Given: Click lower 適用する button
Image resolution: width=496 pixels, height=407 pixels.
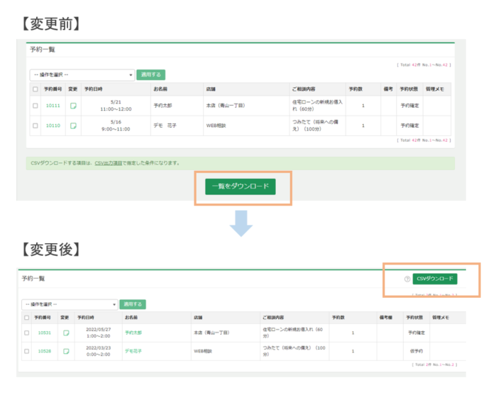Looking at the screenshot, I should click(x=133, y=304).
